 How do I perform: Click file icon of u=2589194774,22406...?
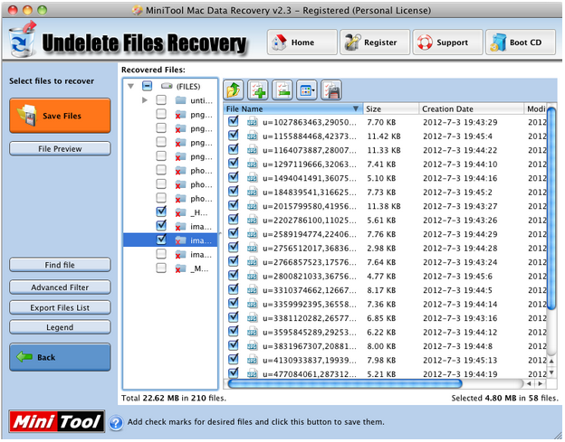tap(253, 235)
